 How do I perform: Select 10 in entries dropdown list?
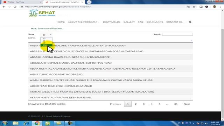46,38
